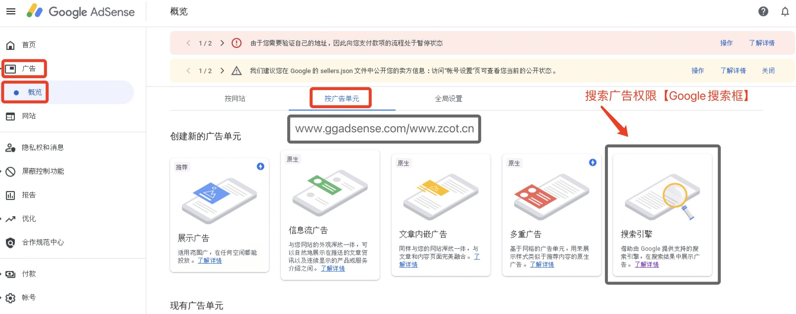The width and height of the screenshot is (796, 314).
Task: Create a 信息流广告 in-feed ad unit
Action: coord(330,215)
